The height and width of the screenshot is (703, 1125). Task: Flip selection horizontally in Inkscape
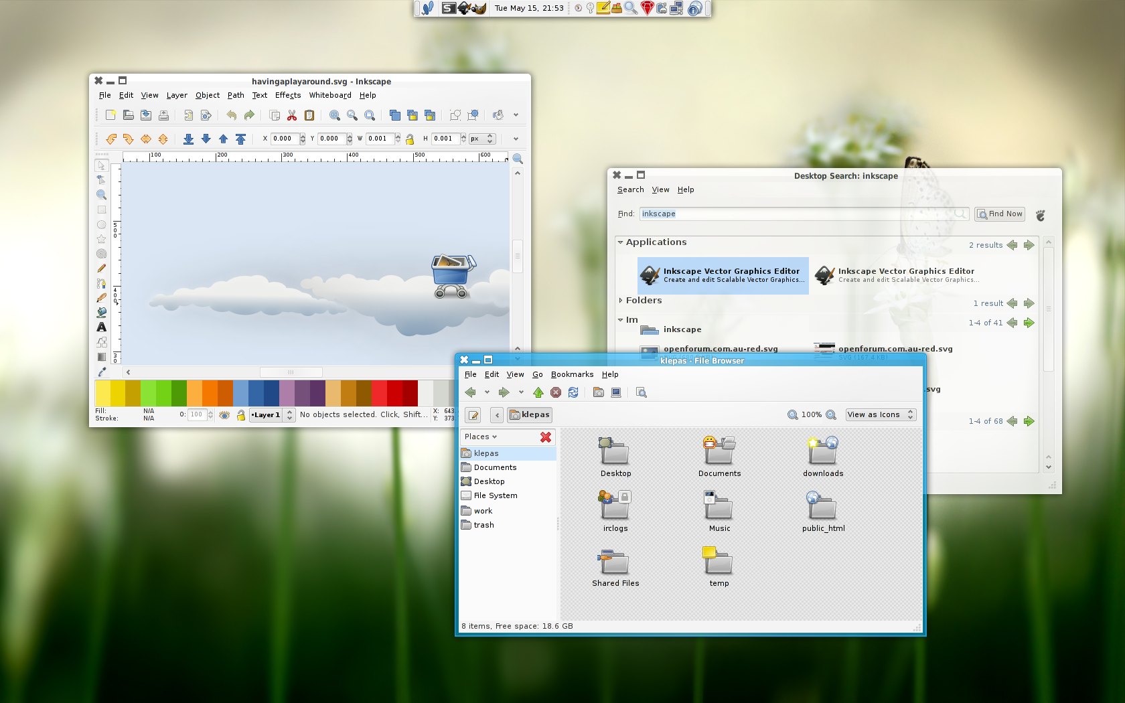coord(146,139)
